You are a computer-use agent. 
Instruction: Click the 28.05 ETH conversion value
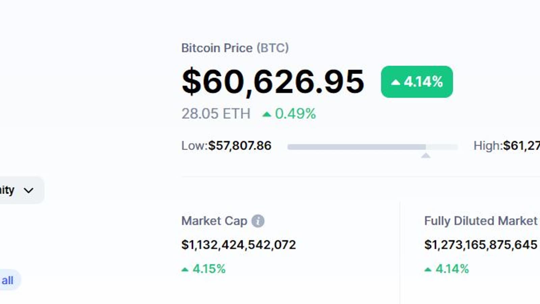pos(216,114)
